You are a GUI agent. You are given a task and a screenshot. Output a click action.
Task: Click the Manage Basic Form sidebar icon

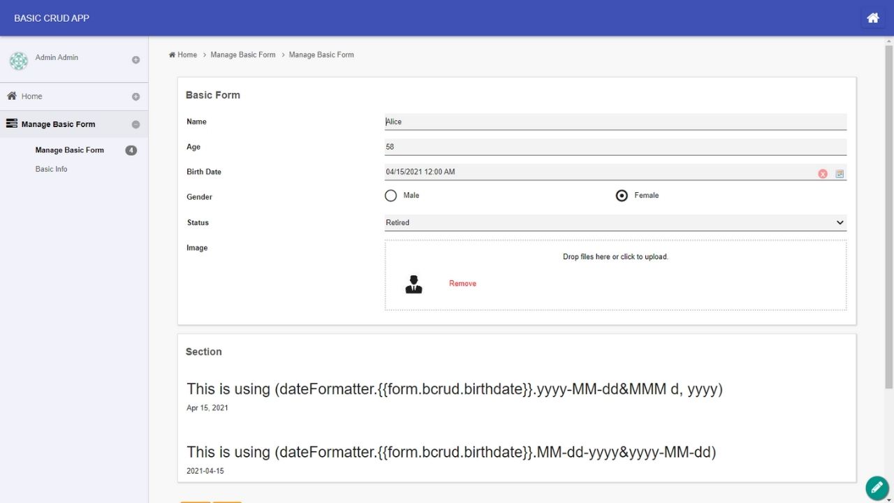pos(12,124)
